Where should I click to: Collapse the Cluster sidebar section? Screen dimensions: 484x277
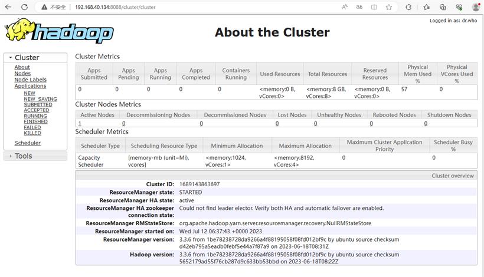click(x=35, y=58)
